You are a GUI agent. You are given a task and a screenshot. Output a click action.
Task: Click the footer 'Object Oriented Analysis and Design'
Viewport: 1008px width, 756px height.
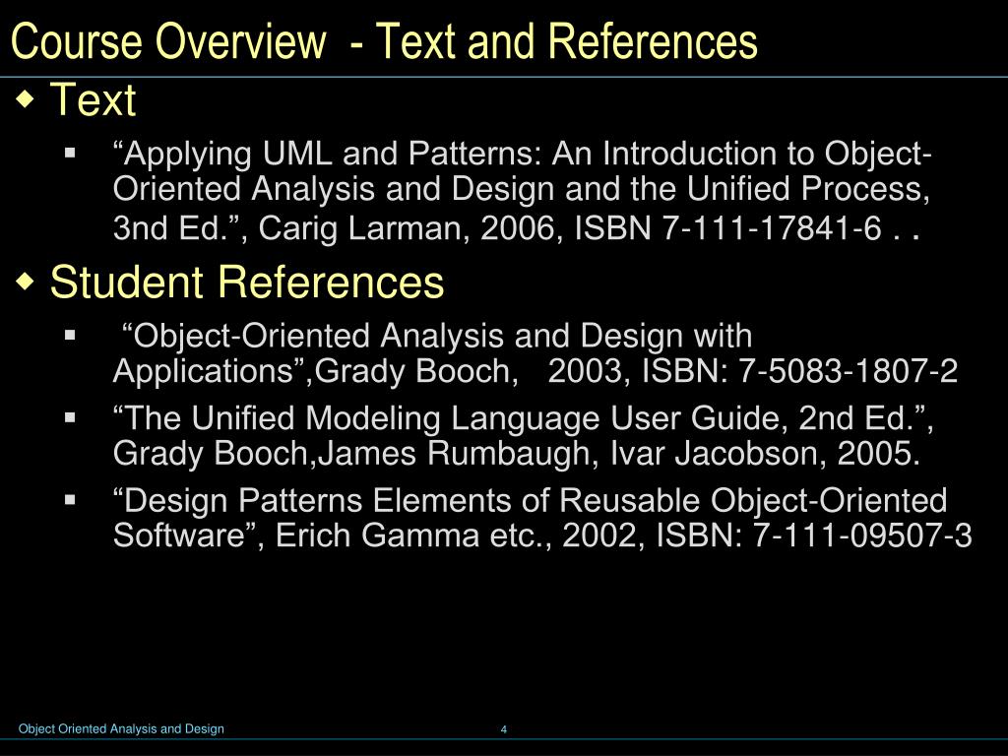121,729
